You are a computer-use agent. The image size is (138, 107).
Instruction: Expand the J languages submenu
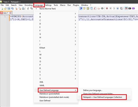[56, 44]
